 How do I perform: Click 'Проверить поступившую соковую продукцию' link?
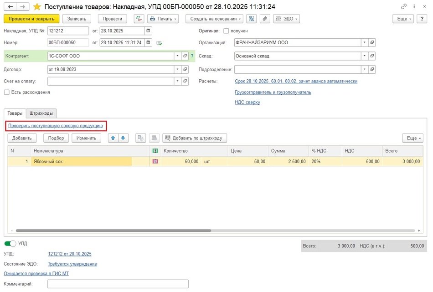56,125
